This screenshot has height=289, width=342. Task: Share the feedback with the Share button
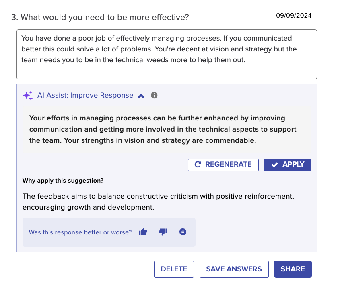[293, 269]
